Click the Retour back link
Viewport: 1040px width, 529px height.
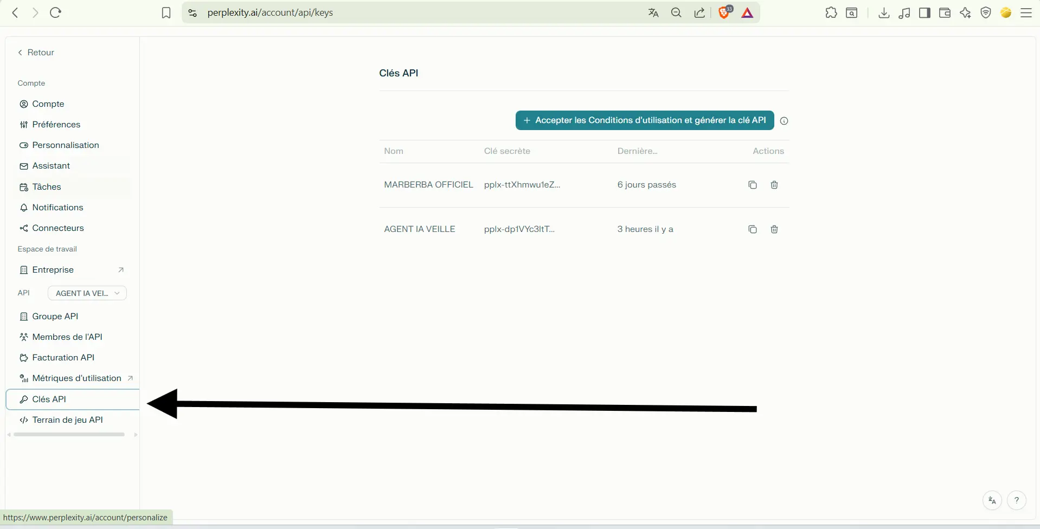(36, 53)
